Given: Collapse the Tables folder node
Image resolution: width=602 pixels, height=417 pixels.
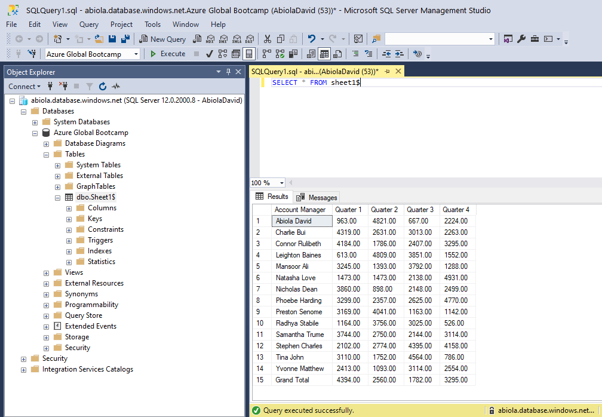Looking at the screenshot, I should pos(46,155).
